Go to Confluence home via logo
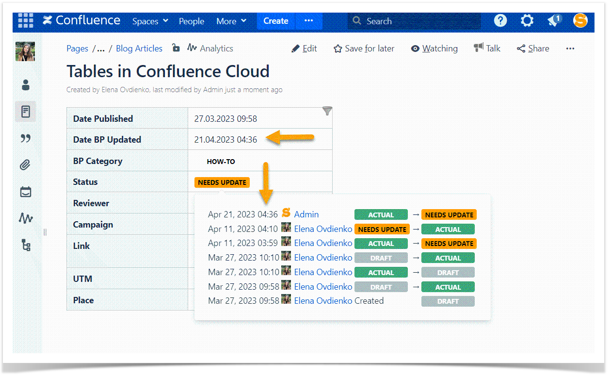The height and width of the screenshot is (377, 611). click(x=81, y=20)
